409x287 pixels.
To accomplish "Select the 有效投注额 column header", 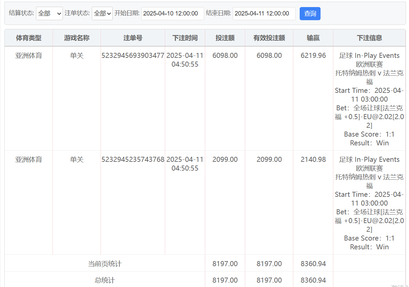I will pyautogui.click(x=269, y=38).
